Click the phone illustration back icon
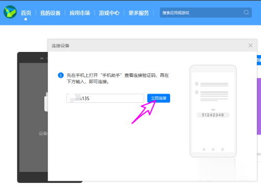The image size is (261, 187). [x=204, y=149]
